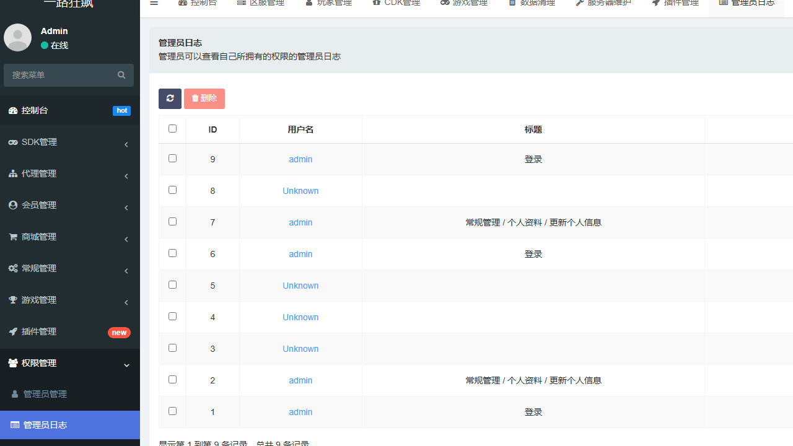This screenshot has width=793, height=446.
Task: Click the 登录 title in row 9
Action: pyautogui.click(x=533, y=159)
